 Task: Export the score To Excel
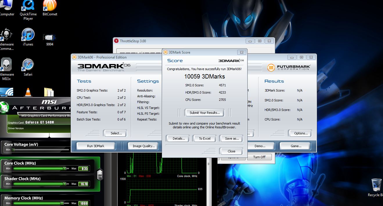coord(205,138)
